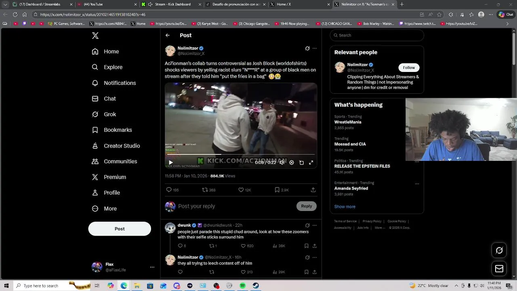Image resolution: width=517 pixels, height=291 pixels.
Task: Repost dwunk's reply
Action: tap(213, 246)
